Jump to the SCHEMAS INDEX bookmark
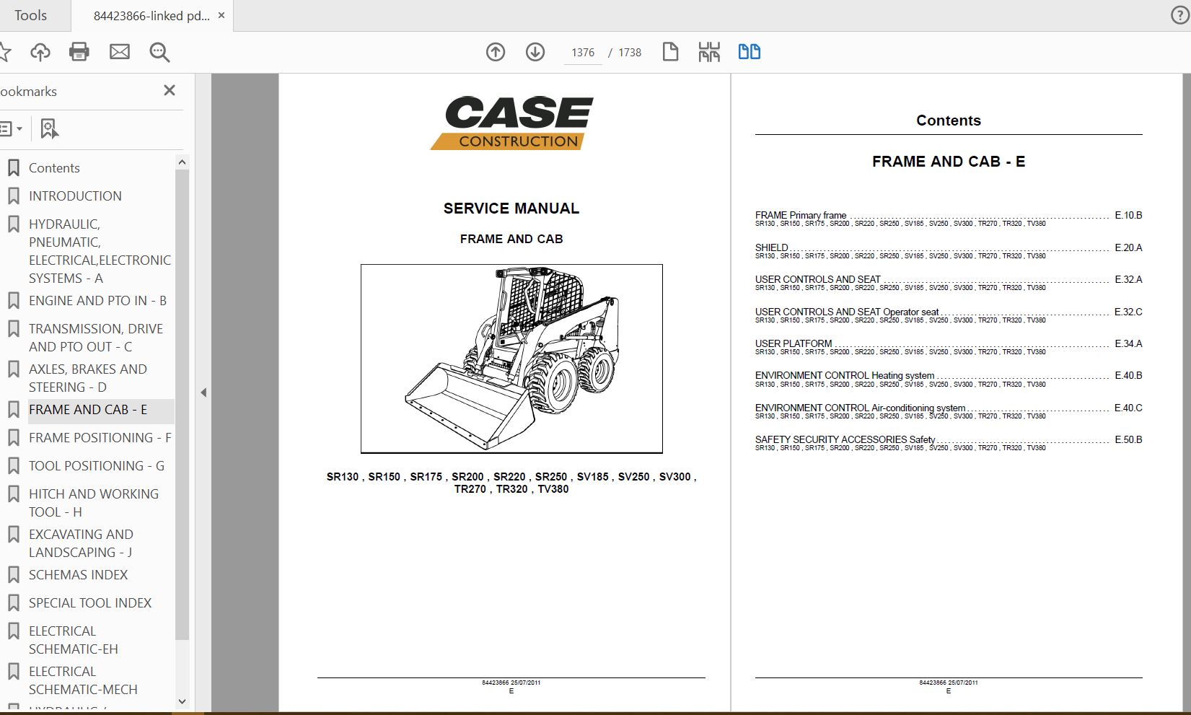The width and height of the screenshot is (1191, 715). tap(77, 574)
